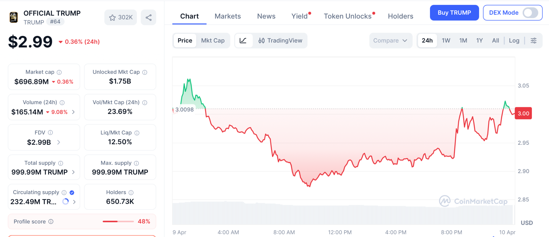Click Holders info icon
This screenshot has width=549, height=237.
tap(131, 192)
